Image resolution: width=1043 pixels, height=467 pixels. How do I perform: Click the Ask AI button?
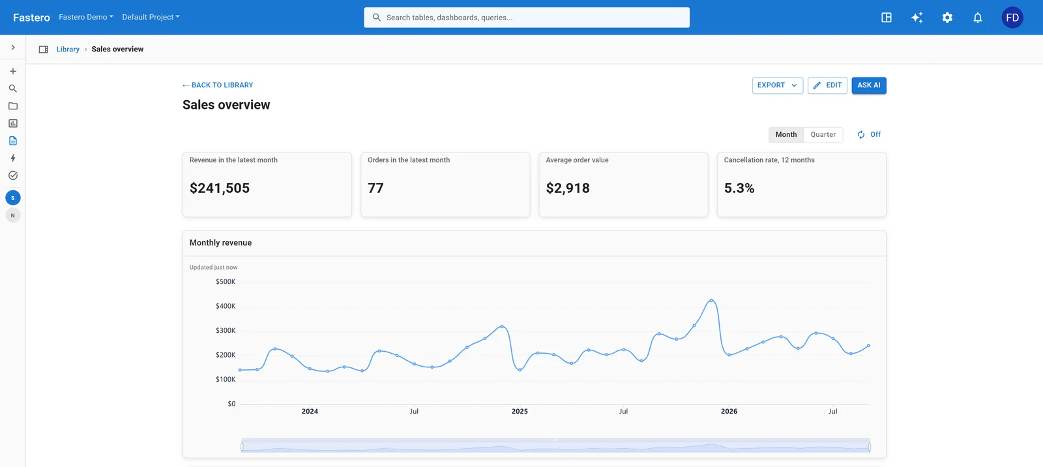869,85
